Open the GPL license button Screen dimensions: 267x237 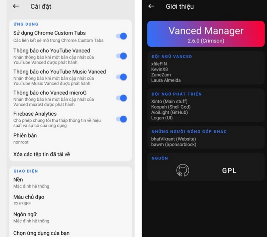[229, 170]
